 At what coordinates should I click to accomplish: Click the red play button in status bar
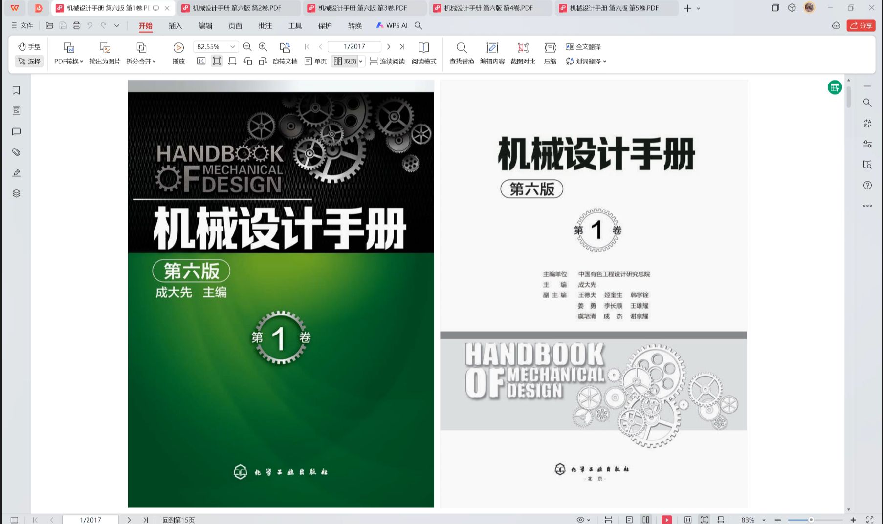[x=667, y=520]
